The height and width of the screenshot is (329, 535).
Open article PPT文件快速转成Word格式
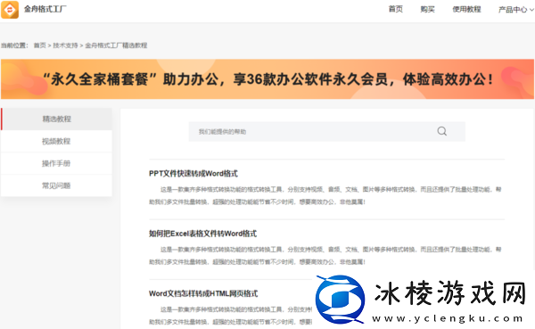(x=193, y=173)
